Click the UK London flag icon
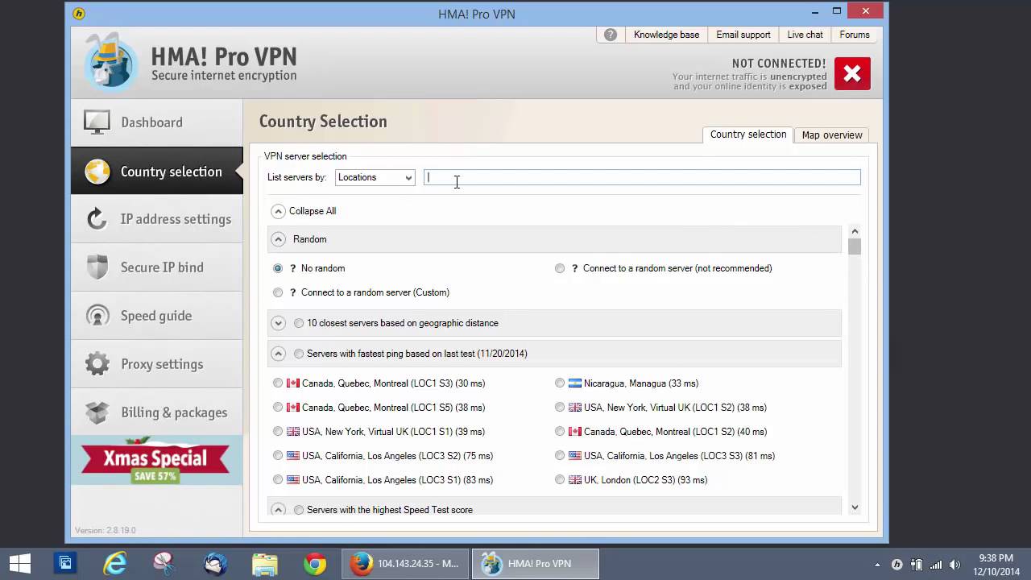 pyautogui.click(x=574, y=480)
